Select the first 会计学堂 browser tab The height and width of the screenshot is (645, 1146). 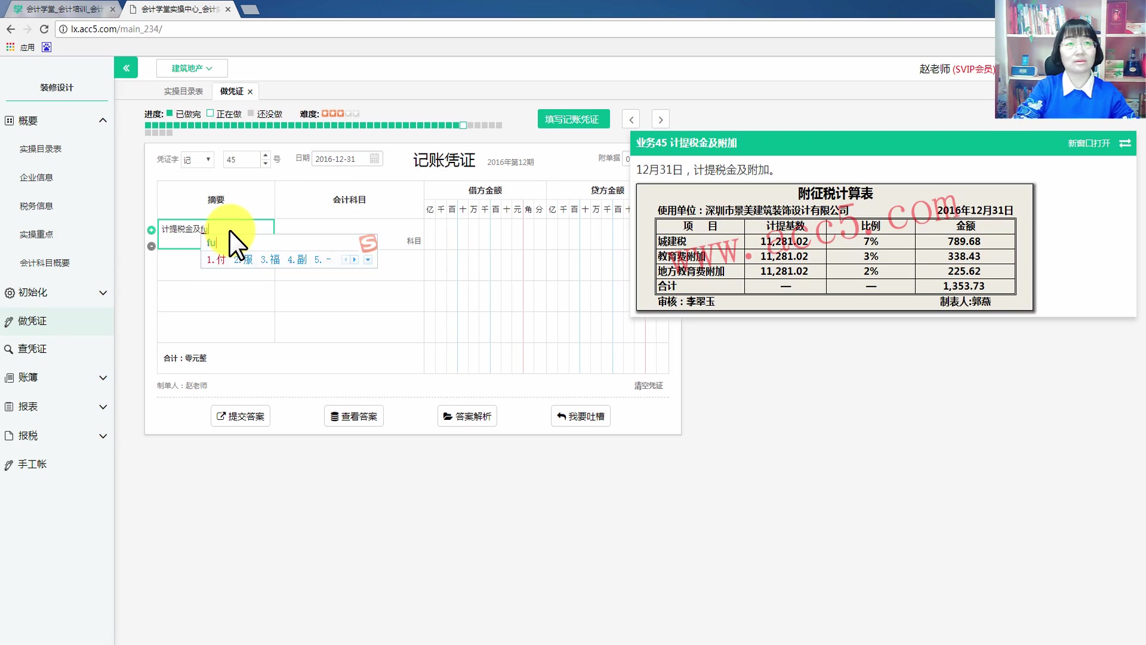pos(60,9)
